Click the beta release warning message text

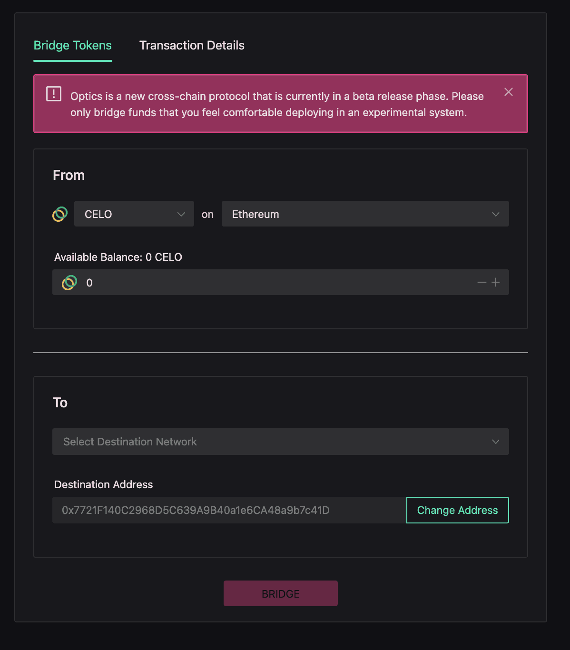277,104
